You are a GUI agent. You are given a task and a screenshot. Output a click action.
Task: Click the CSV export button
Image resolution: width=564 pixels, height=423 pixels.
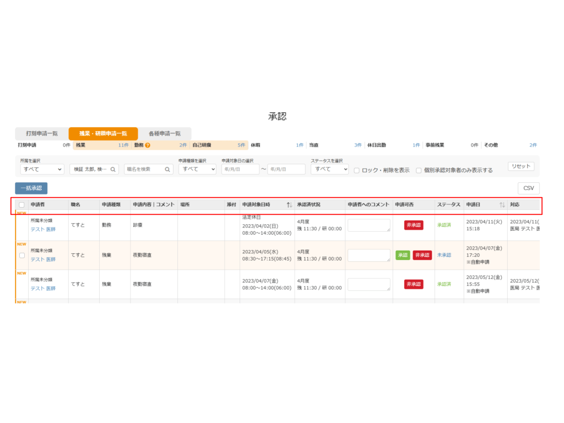point(528,188)
